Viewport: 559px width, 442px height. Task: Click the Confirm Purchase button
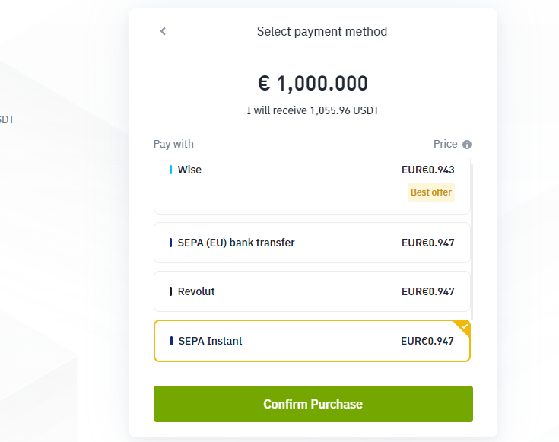coord(313,404)
